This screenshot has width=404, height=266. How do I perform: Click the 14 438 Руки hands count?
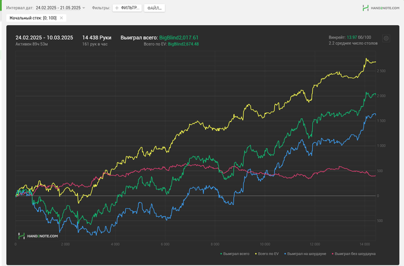pyautogui.click(x=96, y=38)
